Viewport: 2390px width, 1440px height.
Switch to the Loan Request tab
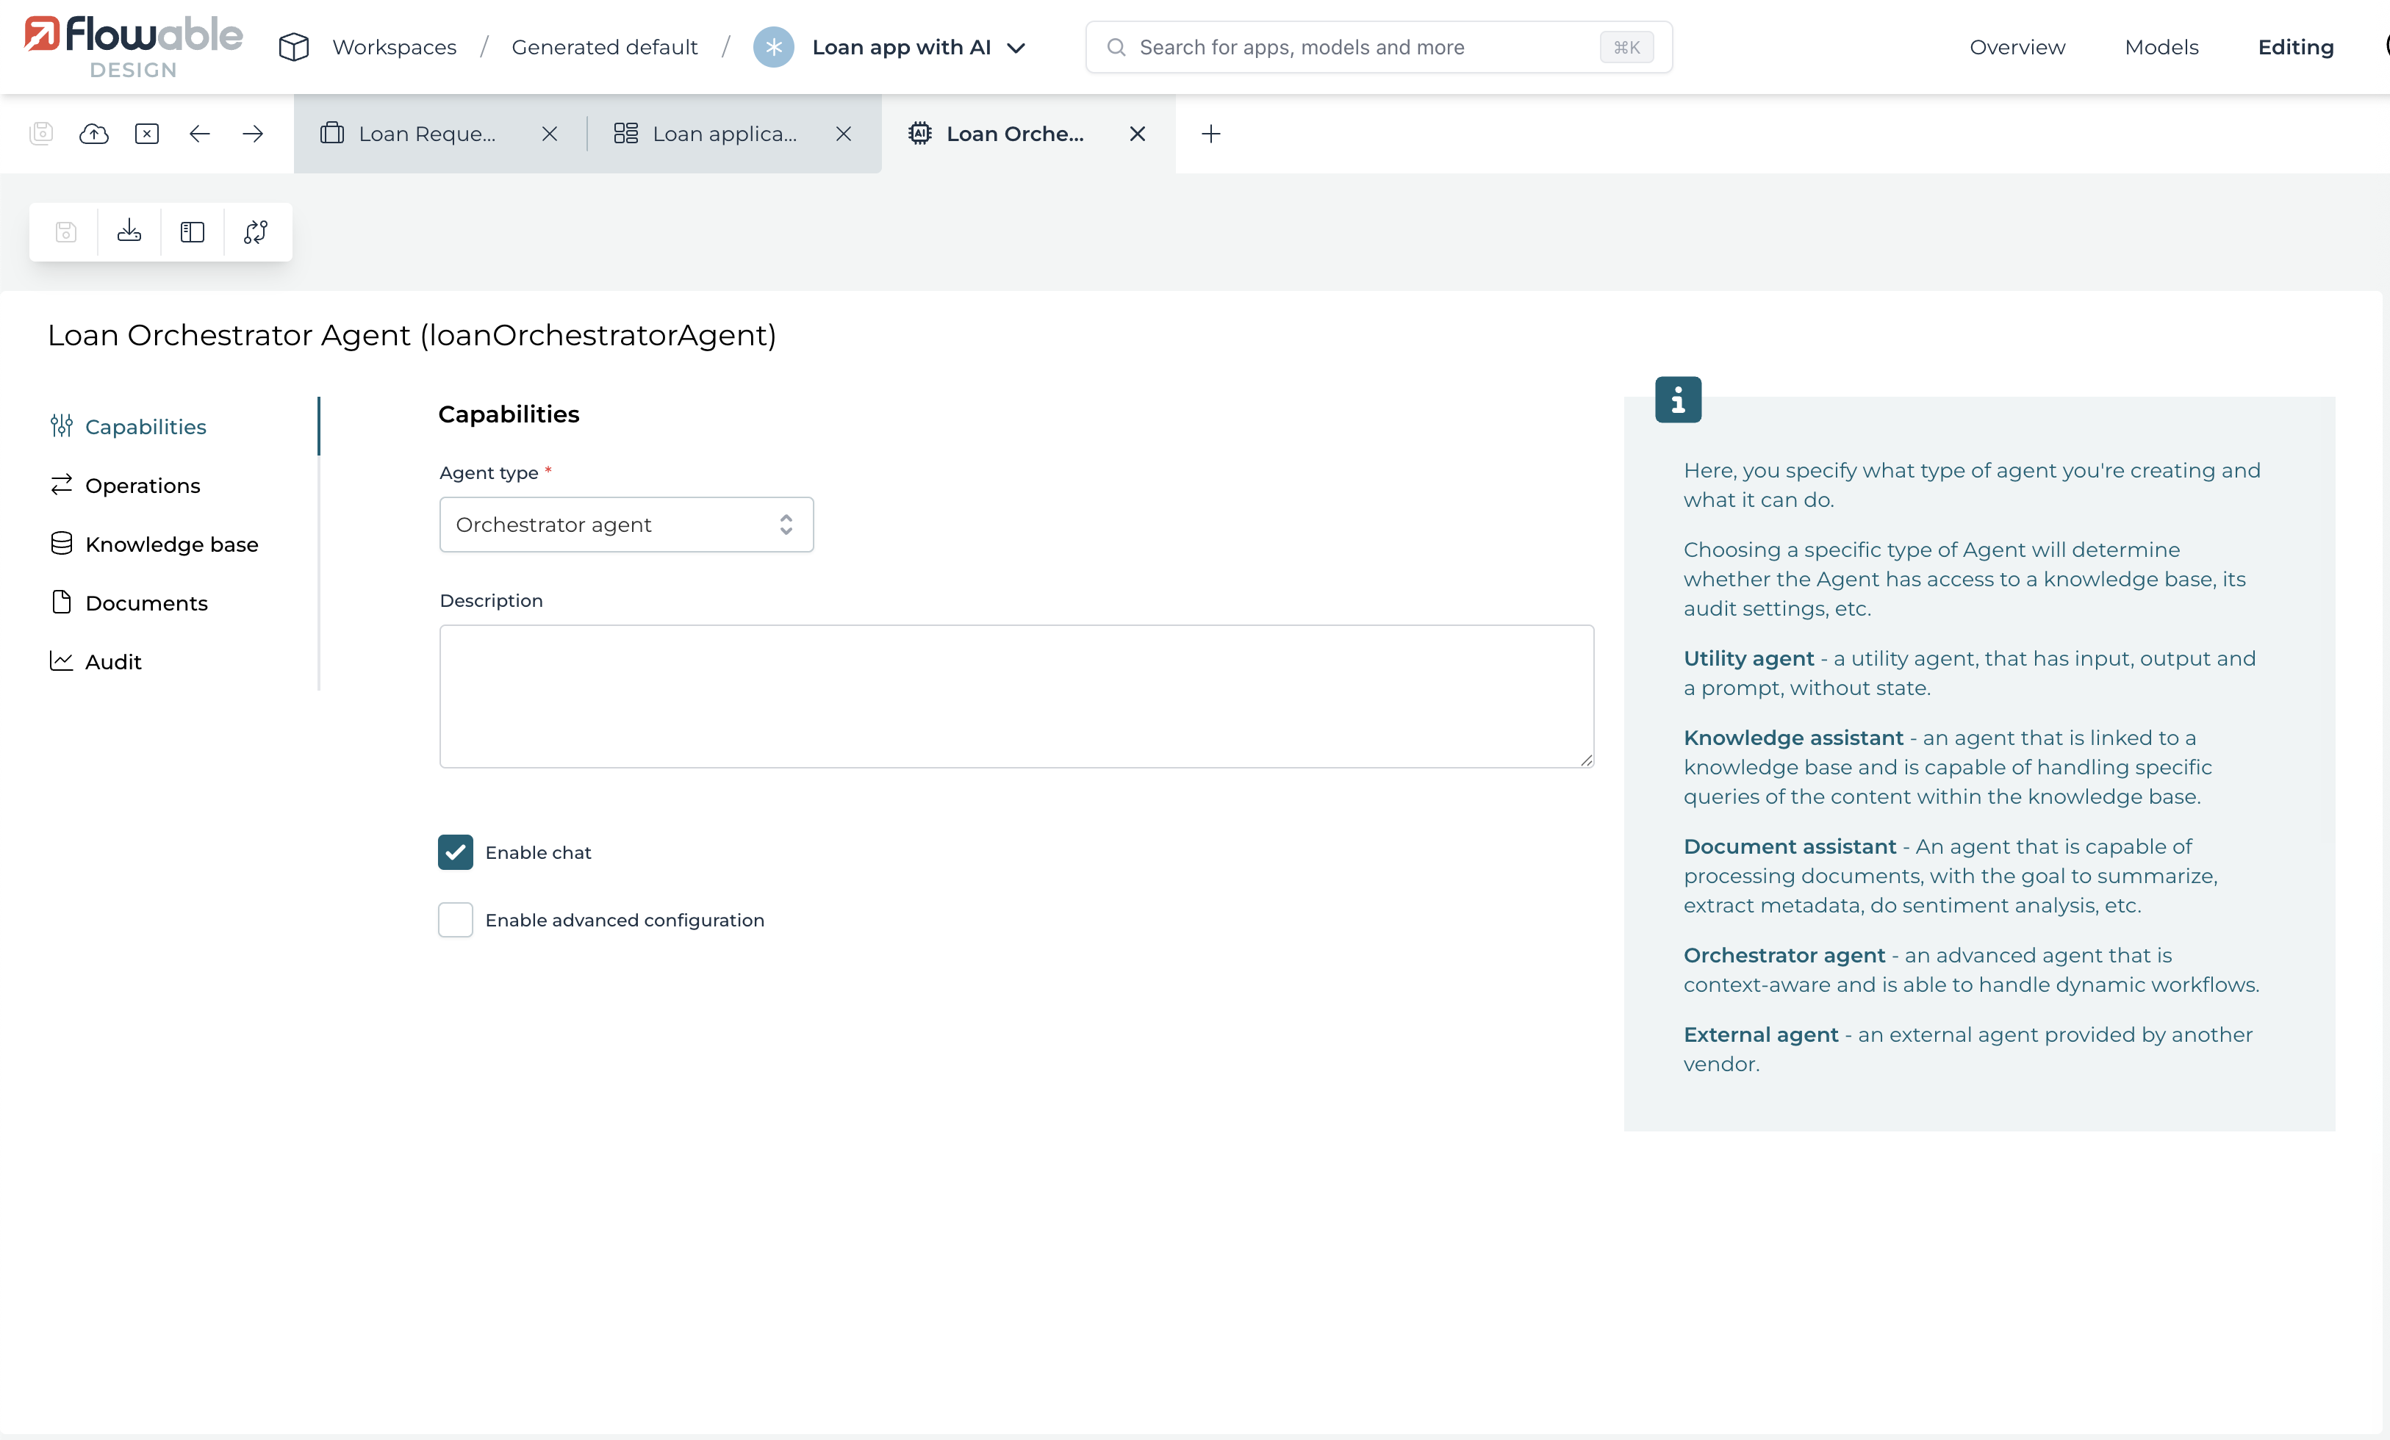(427, 134)
